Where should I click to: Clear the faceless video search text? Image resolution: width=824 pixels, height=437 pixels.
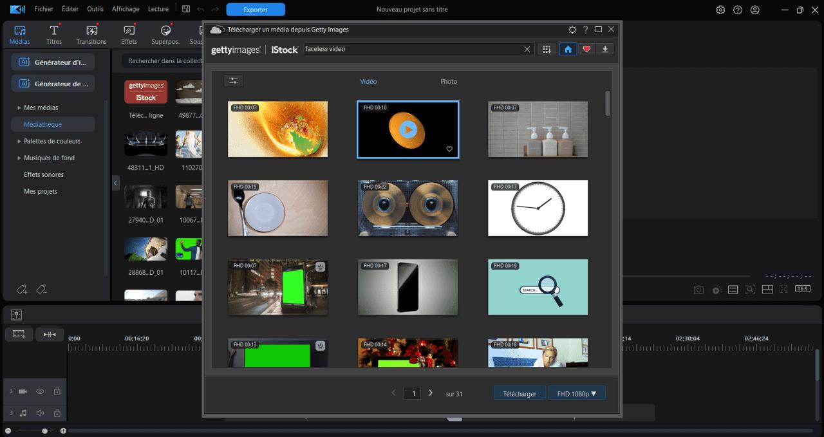527,49
